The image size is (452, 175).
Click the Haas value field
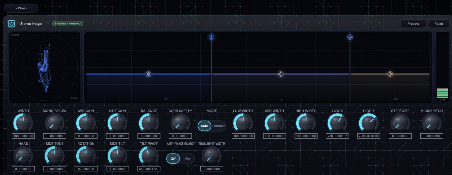tap(23, 169)
